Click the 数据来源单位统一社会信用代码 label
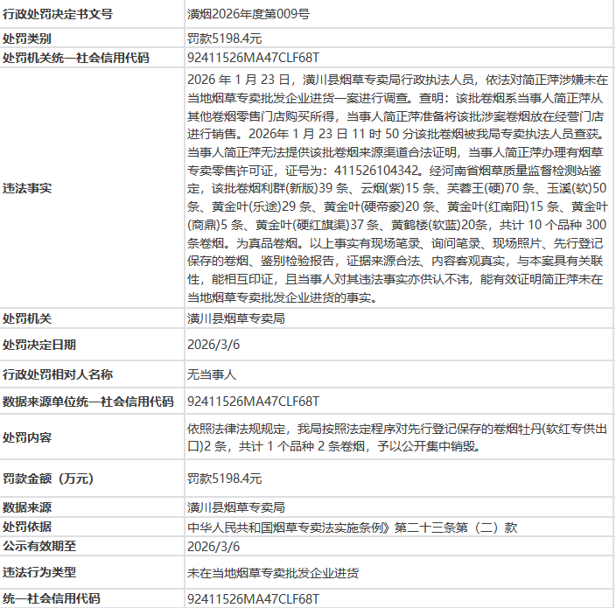The image size is (616, 608). (x=88, y=402)
